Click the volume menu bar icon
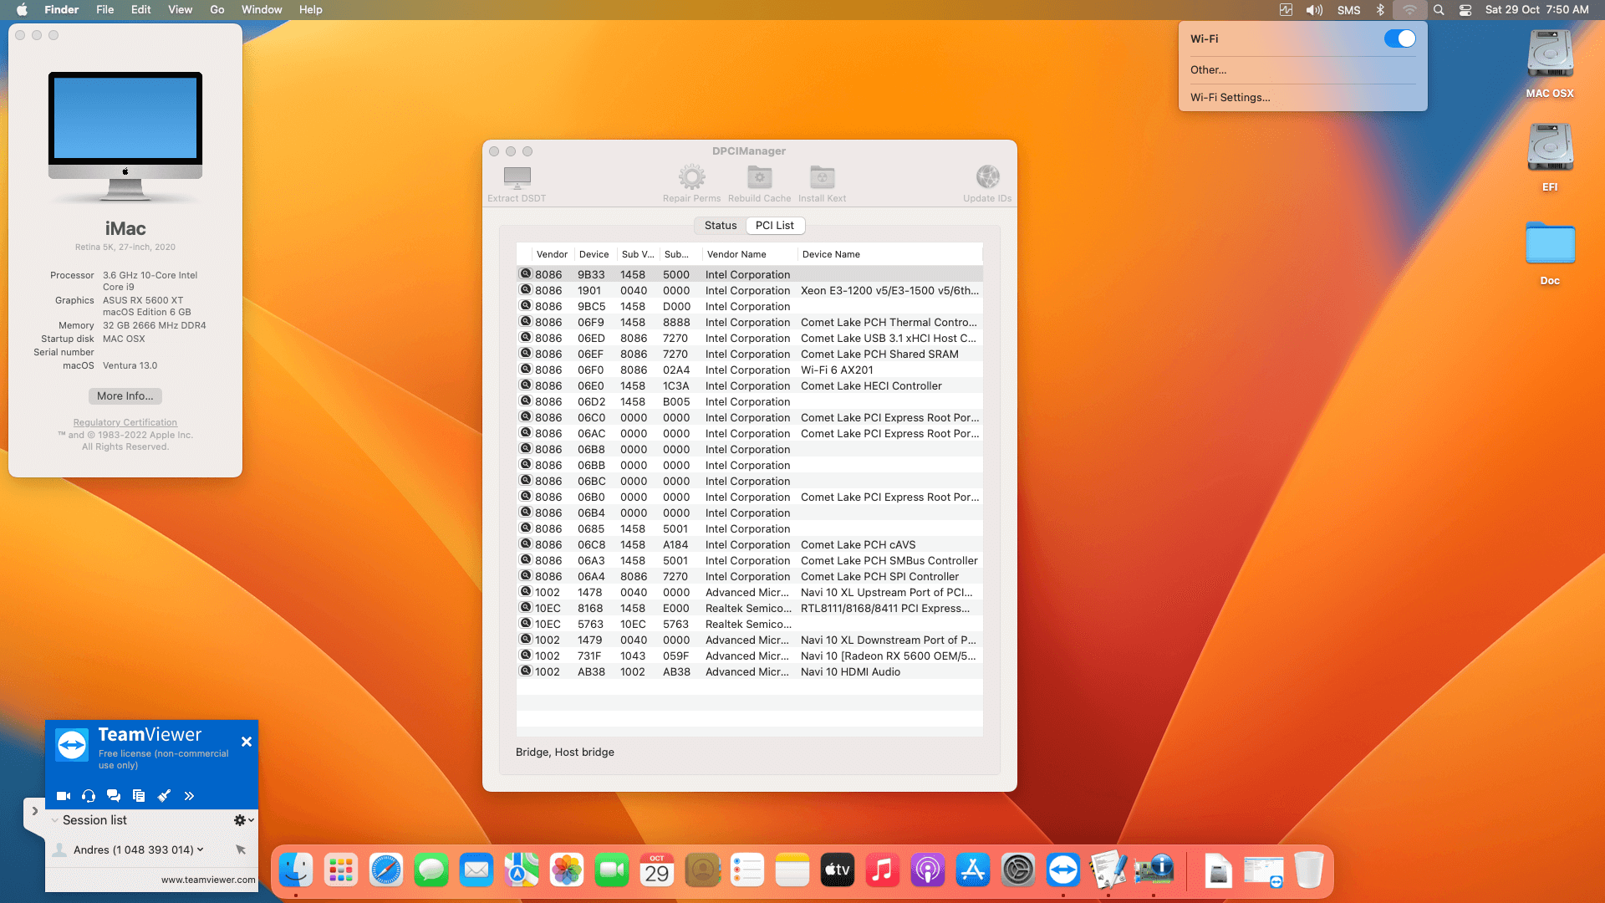This screenshot has height=903, width=1605. coord(1314,9)
